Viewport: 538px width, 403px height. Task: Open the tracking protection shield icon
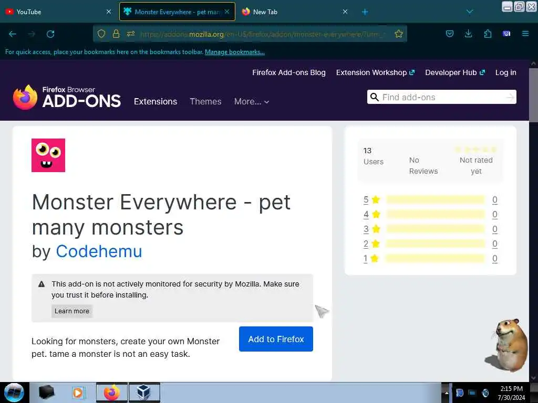coord(101,34)
